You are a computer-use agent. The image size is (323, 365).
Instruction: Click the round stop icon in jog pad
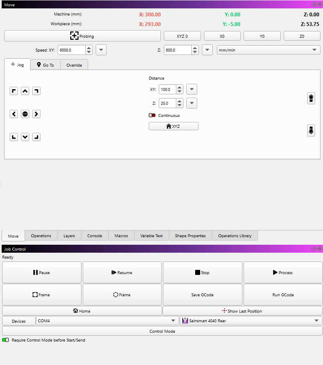(x=25, y=114)
